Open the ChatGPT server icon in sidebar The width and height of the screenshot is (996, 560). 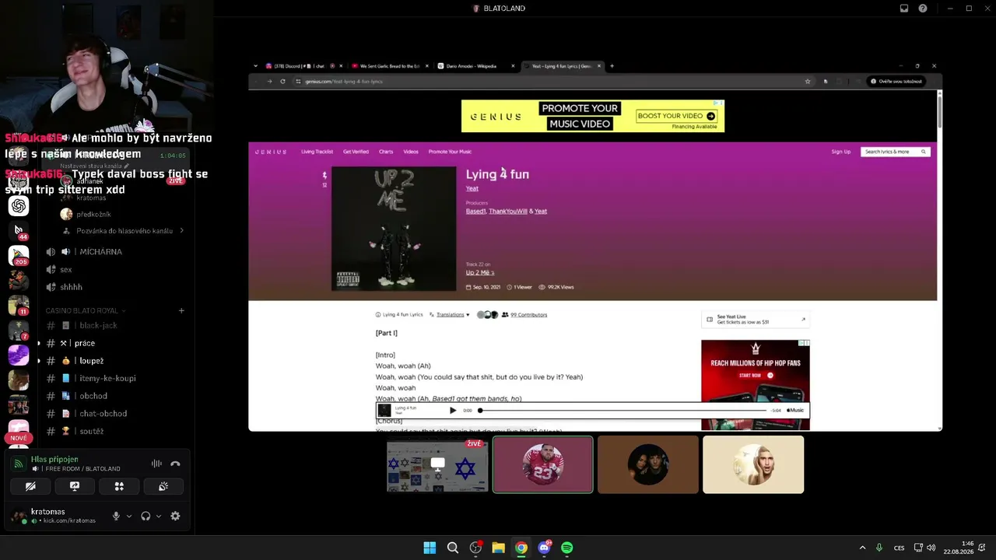(19, 205)
